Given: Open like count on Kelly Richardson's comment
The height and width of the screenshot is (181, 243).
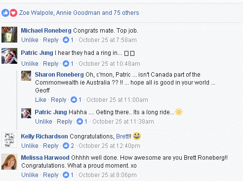Looking at the screenshot, I should point(68,146).
